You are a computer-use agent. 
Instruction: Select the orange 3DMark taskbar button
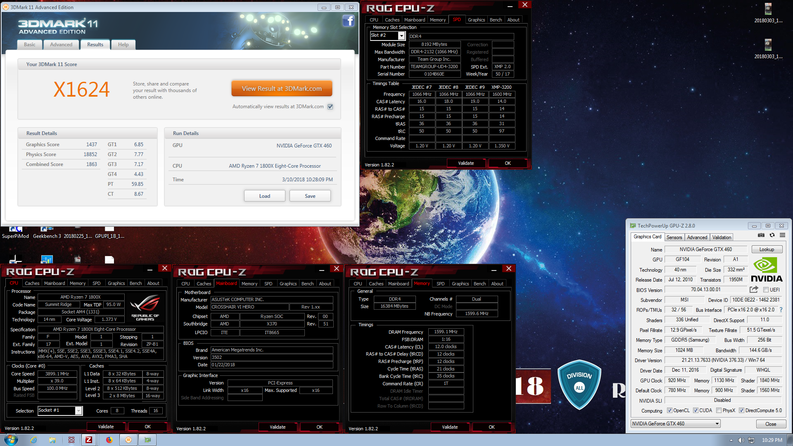click(x=128, y=440)
